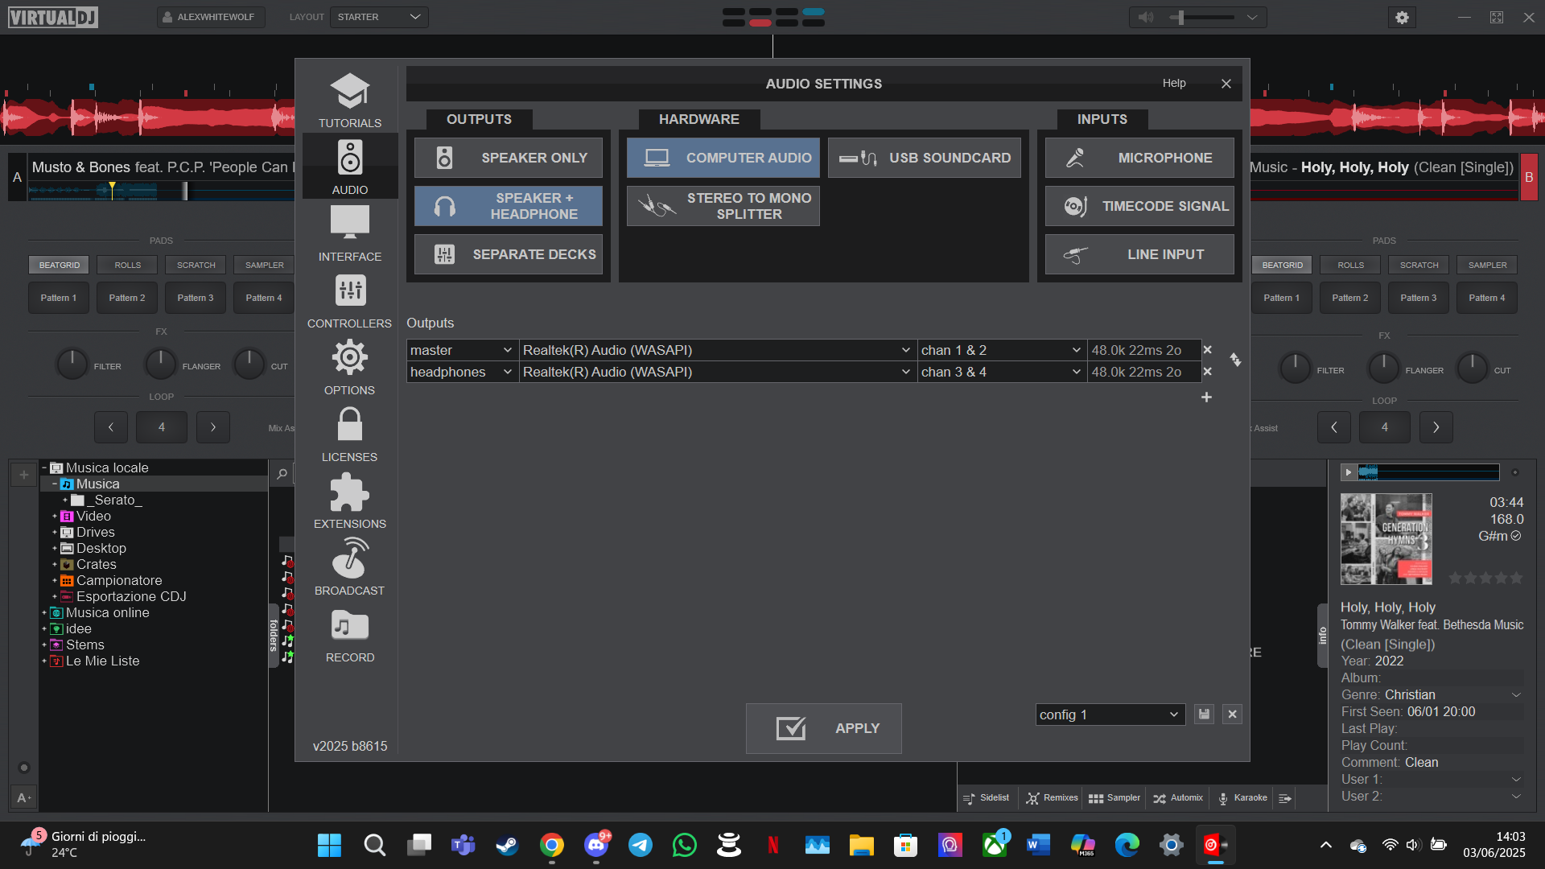The width and height of the screenshot is (1545, 869).
Task: Select the Crates folder in browser tree
Action: point(96,565)
